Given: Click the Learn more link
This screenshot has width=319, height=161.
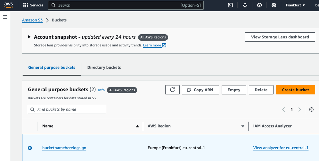Looking at the screenshot, I should coord(152,45).
